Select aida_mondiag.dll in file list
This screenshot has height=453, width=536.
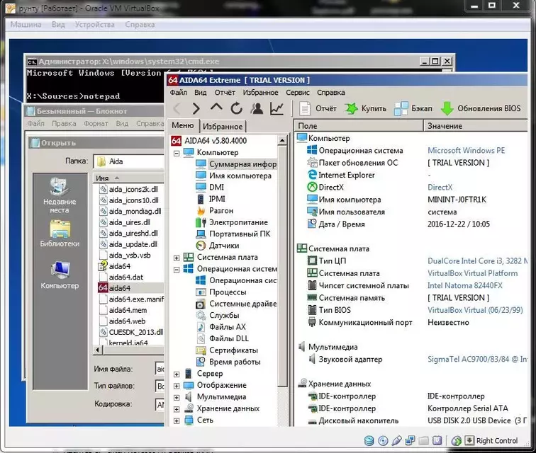click(130, 212)
